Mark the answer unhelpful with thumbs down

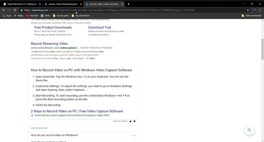pyautogui.click(x=134, y=121)
